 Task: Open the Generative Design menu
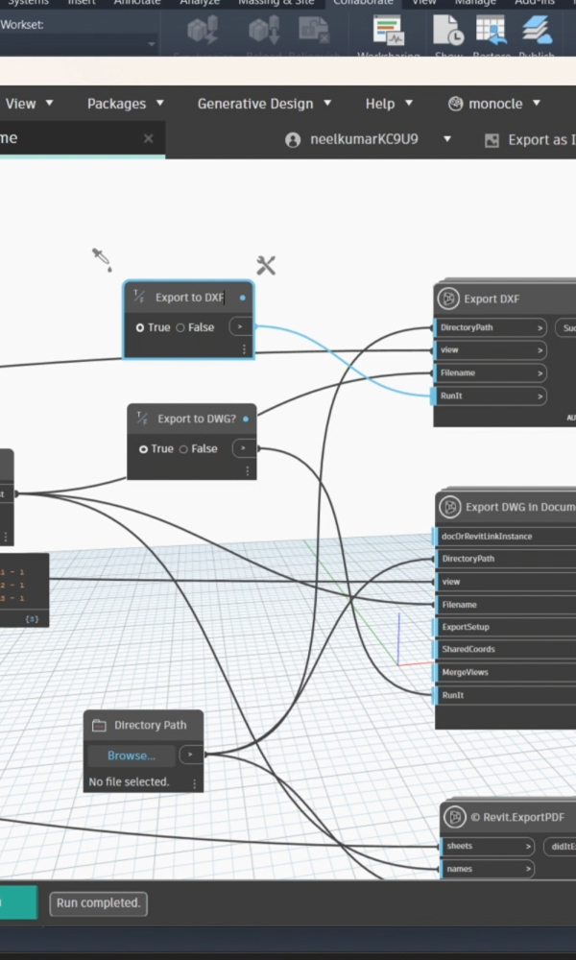tap(264, 104)
